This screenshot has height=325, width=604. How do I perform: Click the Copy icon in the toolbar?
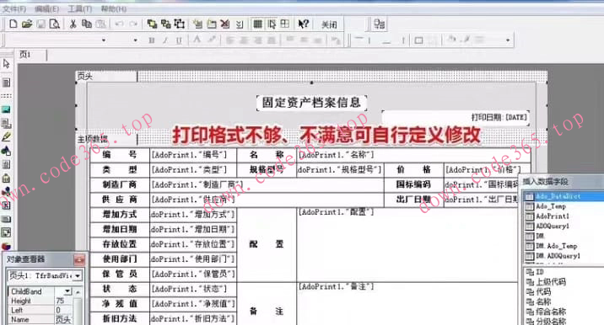(x=87, y=24)
